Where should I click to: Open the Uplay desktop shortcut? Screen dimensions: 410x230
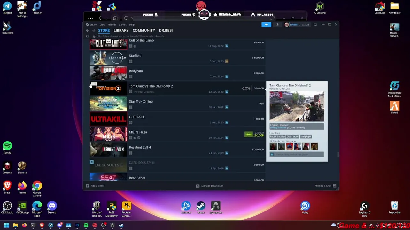(305, 208)
